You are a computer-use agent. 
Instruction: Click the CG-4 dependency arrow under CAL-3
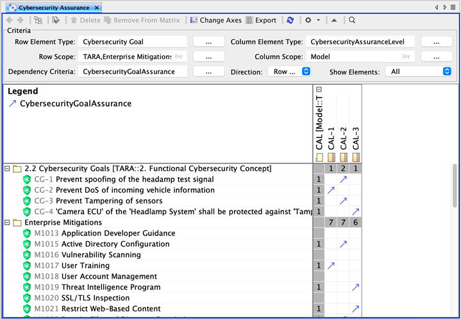point(355,212)
